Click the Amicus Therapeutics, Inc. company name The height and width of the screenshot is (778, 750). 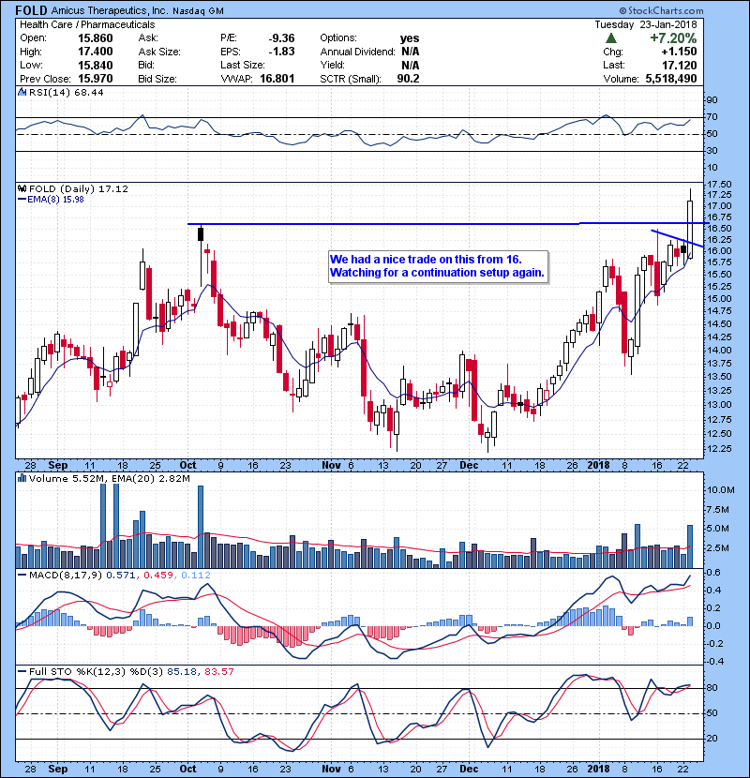click(109, 10)
